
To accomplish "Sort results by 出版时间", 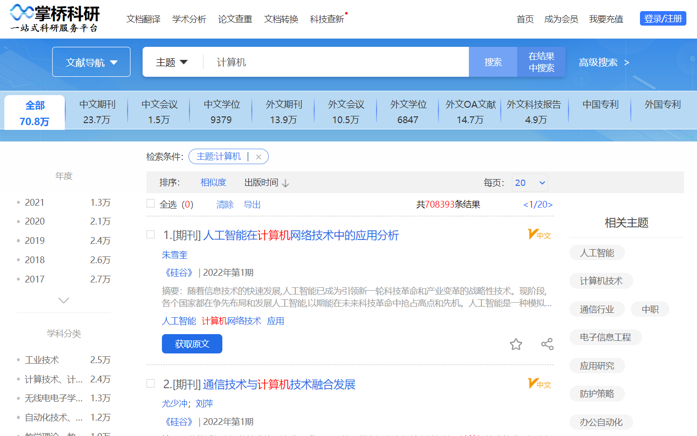I will click(261, 183).
